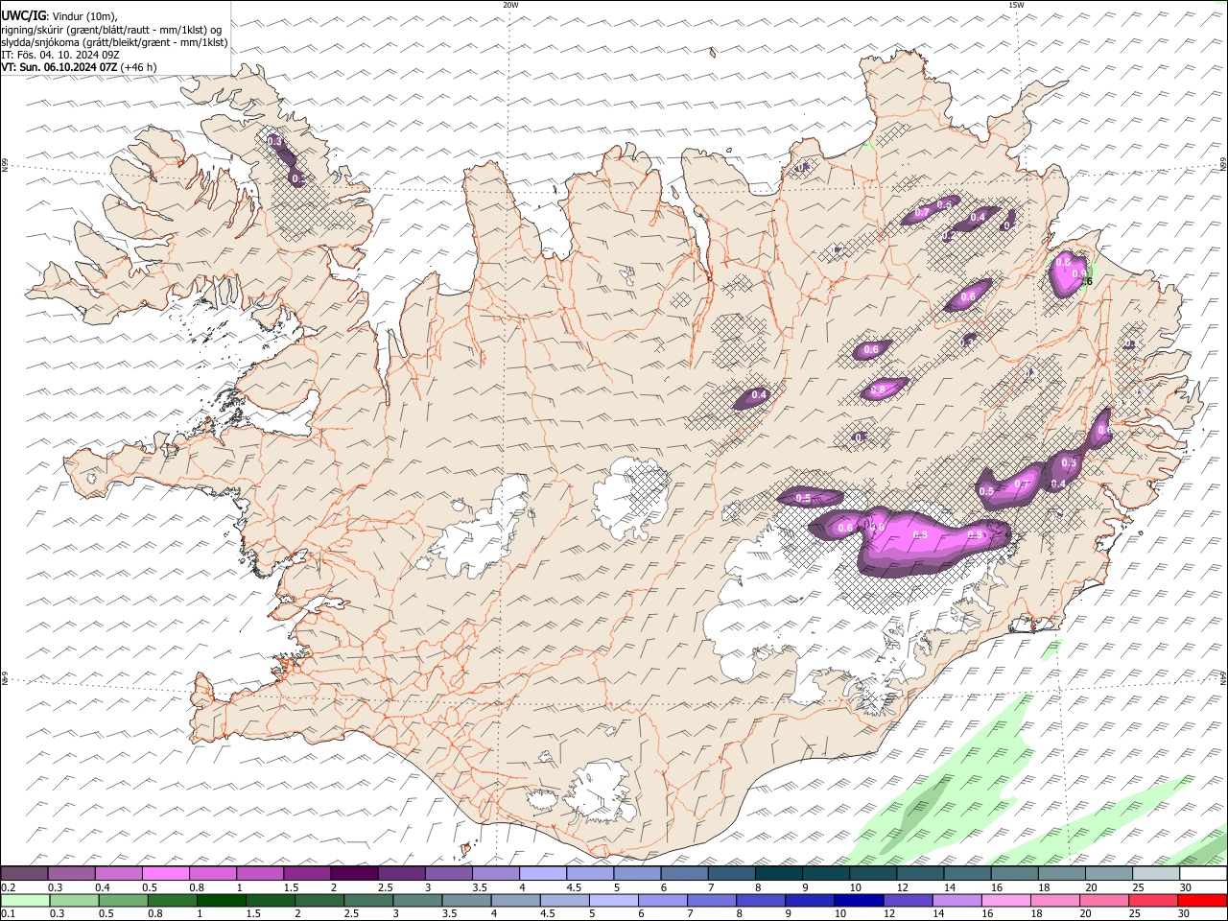Image resolution: width=1228 pixels, height=921 pixels.
Task: Click the 3–3.5 swatch on the top scale
Action: point(449,873)
